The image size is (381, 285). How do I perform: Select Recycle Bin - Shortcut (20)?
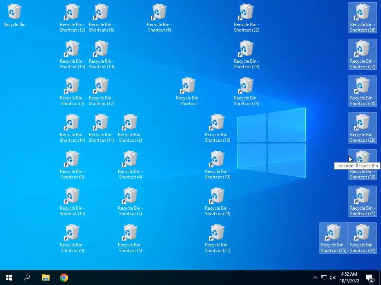pyautogui.click(x=217, y=202)
